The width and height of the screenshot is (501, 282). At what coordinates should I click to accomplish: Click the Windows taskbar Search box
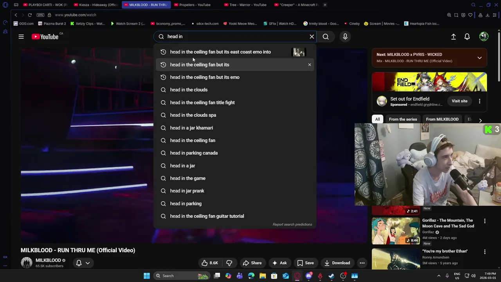click(x=182, y=276)
